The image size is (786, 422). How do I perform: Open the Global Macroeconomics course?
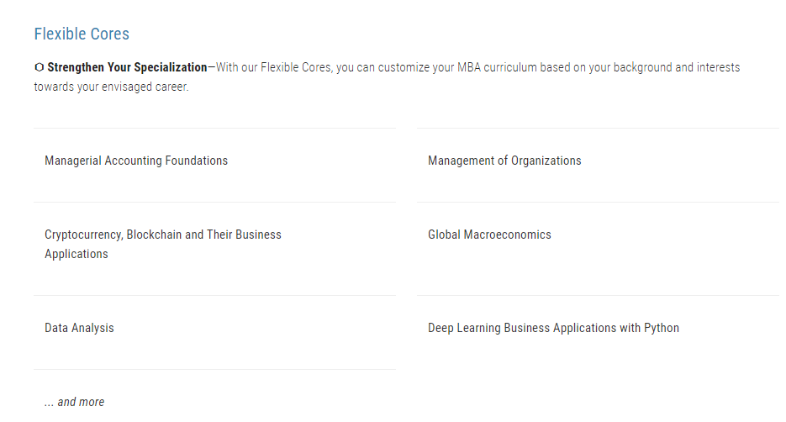tap(489, 235)
